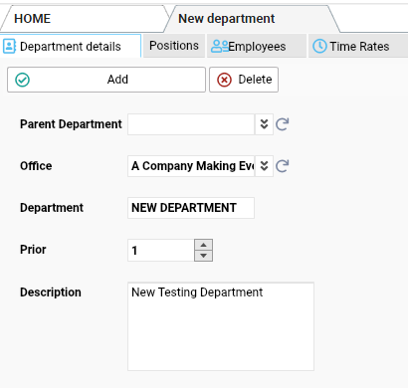The height and width of the screenshot is (388, 408).
Task: Expand the Parent Department dropdown
Action: tap(264, 124)
